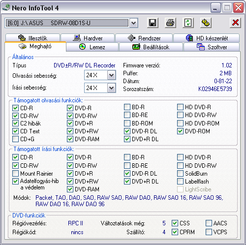Click the disc icon on Lemez tab
The width and height of the screenshot is (246, 245).
[x=82, y=47]
